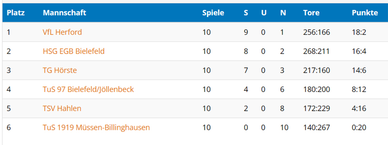Click the points value 0:20
388x145 pixels.
(359, 128)
